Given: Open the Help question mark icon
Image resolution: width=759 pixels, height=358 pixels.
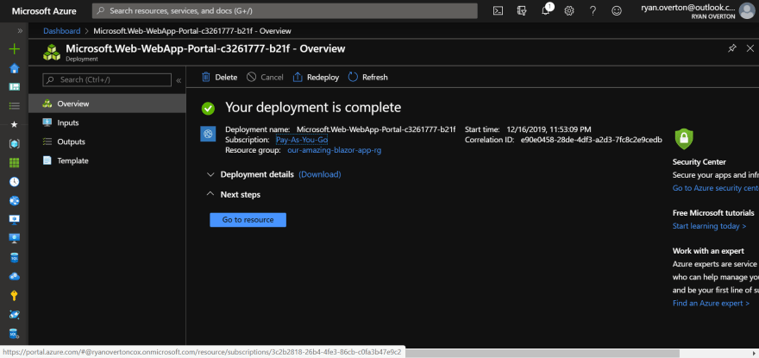Looking at the screenshot, I should 593,10.
